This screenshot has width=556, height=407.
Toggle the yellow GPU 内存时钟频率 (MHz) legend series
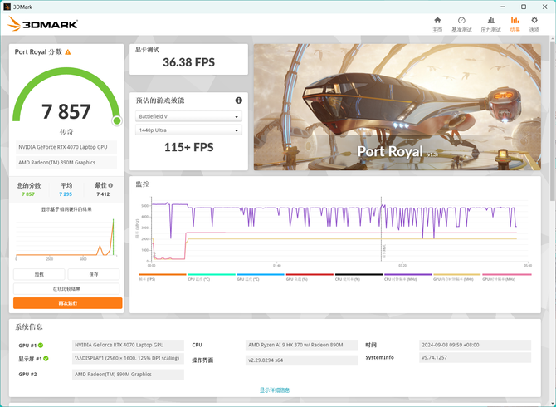pyautogui.click(x=456, y=277)
